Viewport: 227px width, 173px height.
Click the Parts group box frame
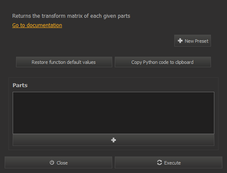[x=113, y=114]
